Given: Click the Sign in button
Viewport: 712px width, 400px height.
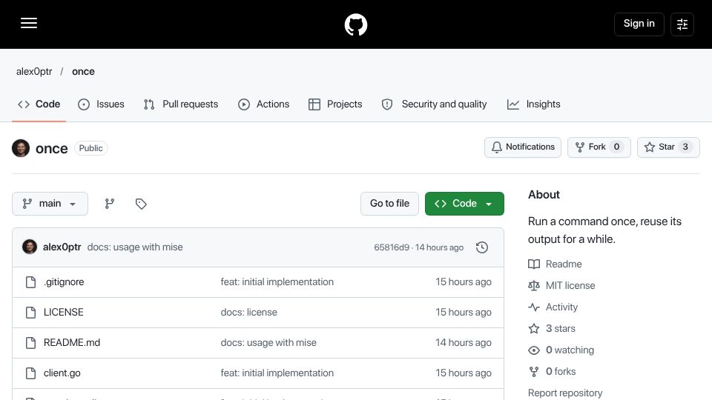Looking at the screenshot, I should [x=639, y=24].
